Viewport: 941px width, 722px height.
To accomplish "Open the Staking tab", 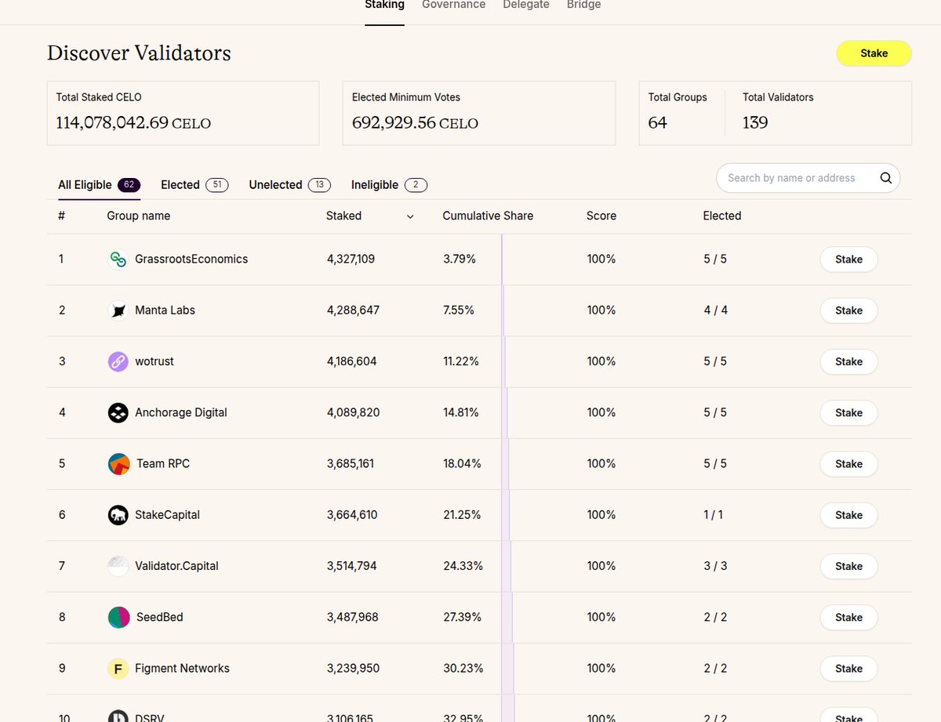I will point(385,5).
